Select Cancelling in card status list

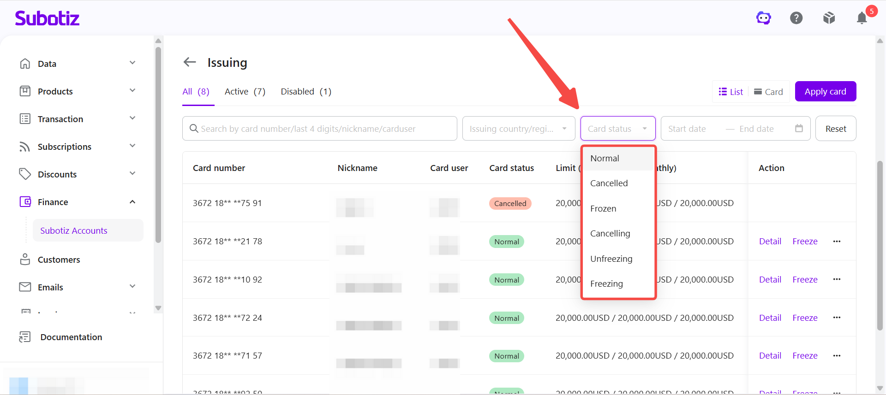[618, 233]
